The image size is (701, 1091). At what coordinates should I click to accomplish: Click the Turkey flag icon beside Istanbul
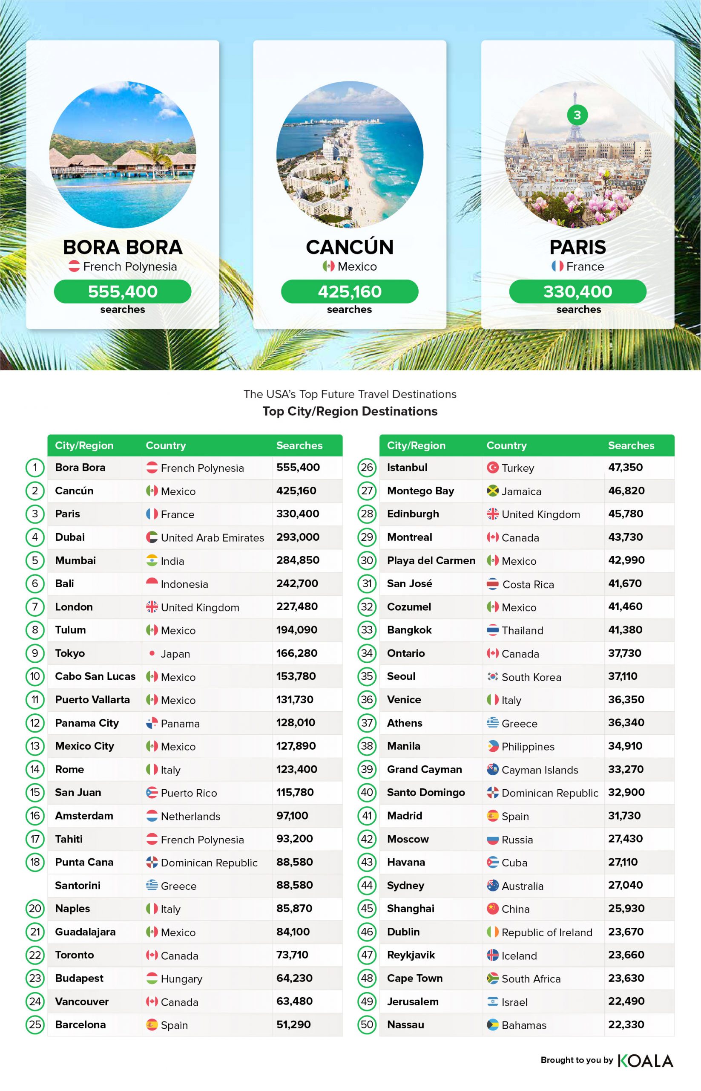point(492,468)
